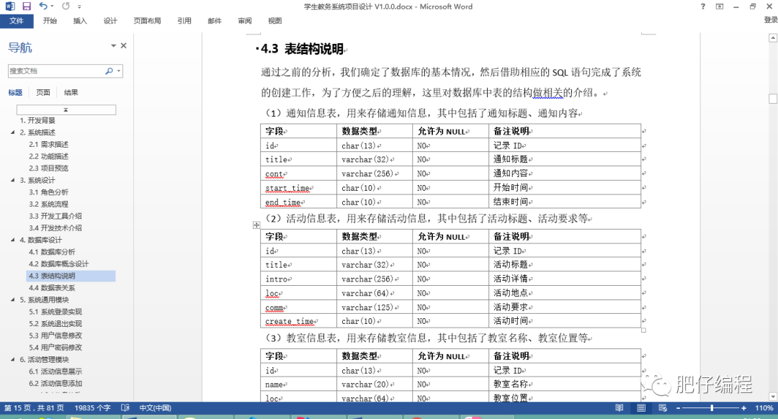Select the 结果 navigation tab
The height and width of the screenshot is (419, 778).
pos(71,92)
